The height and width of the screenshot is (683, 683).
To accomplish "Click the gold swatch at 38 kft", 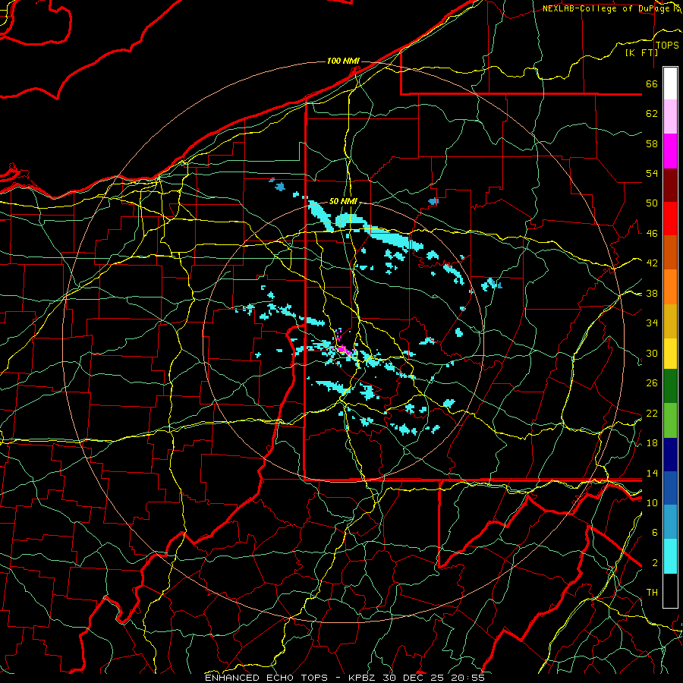I will 670,321.
